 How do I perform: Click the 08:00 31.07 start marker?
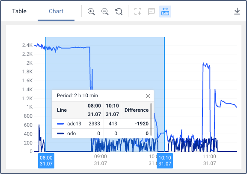click(x=46, y=161)
